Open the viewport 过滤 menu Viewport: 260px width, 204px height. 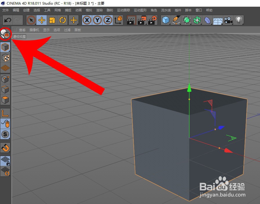[67, 30]
